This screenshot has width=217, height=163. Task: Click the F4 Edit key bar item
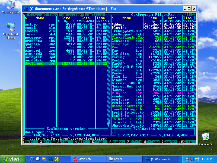click(82, 142)
